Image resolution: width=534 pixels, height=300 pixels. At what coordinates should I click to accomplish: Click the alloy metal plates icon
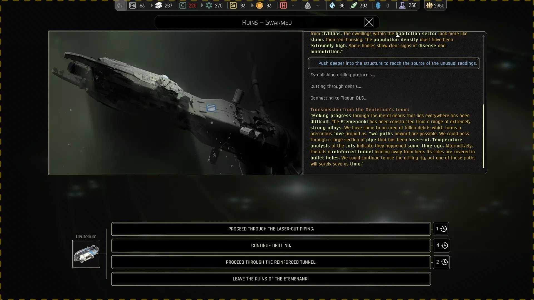click(x=159, y=5)
